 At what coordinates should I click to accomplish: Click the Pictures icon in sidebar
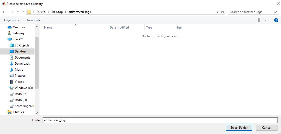(x=12, y=76)
